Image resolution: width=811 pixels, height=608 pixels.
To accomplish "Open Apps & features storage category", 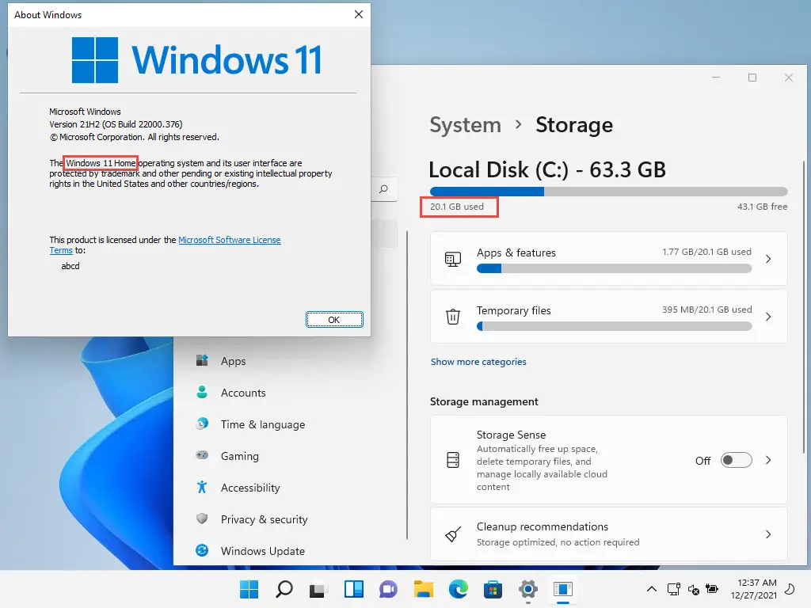I will (609, 259).
